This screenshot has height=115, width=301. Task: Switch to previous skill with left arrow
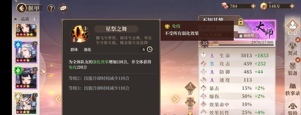pyautogui.click(x=59, y=99)
